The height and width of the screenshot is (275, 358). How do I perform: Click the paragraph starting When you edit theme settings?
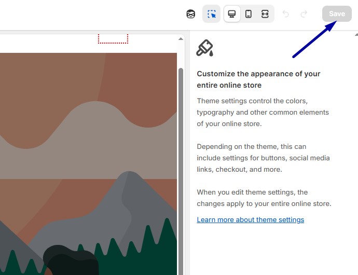pyautogui.click(x=264, y=198)
